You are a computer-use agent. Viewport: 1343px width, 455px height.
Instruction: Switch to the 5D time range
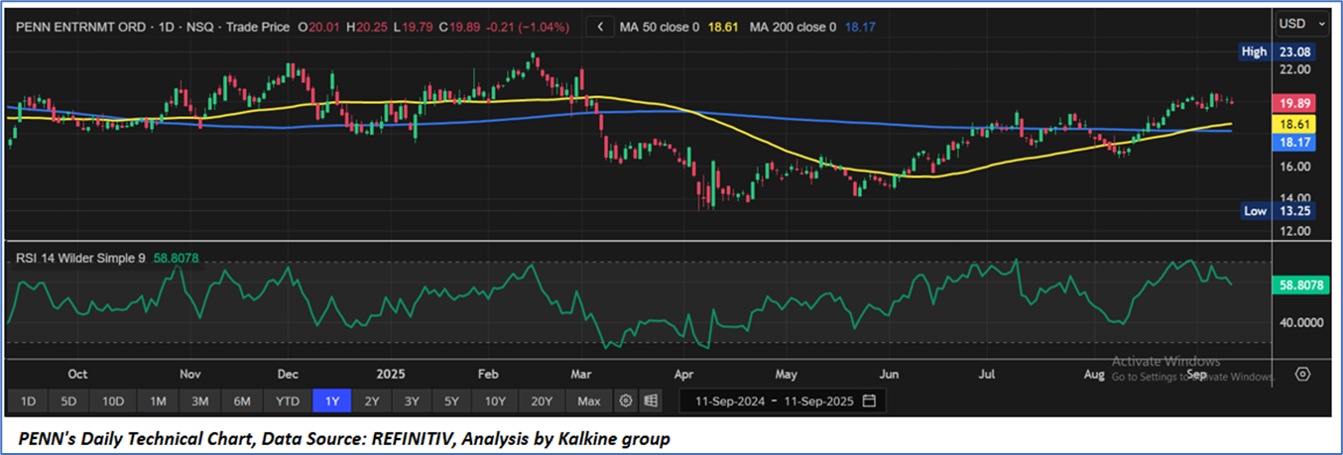tap(68, 401)
